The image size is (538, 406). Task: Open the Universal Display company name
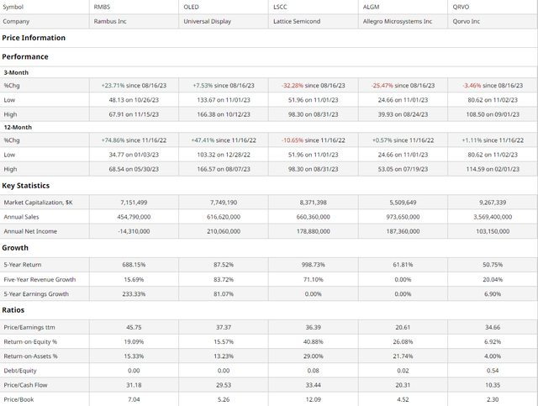(207, 21)
